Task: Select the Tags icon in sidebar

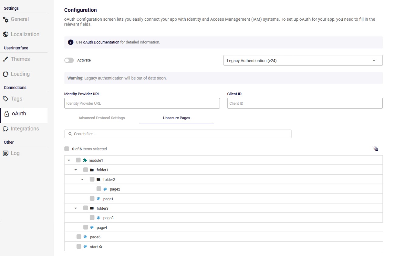Action: [6, 99]
